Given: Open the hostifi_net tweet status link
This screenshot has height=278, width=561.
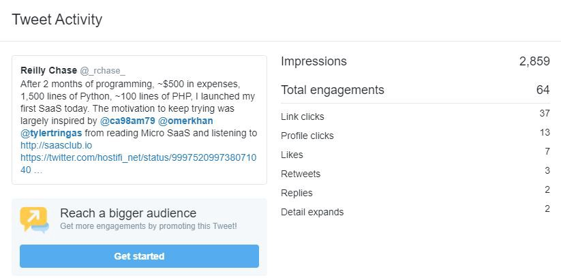Looking at the screenshot, I should click(138, 157).
